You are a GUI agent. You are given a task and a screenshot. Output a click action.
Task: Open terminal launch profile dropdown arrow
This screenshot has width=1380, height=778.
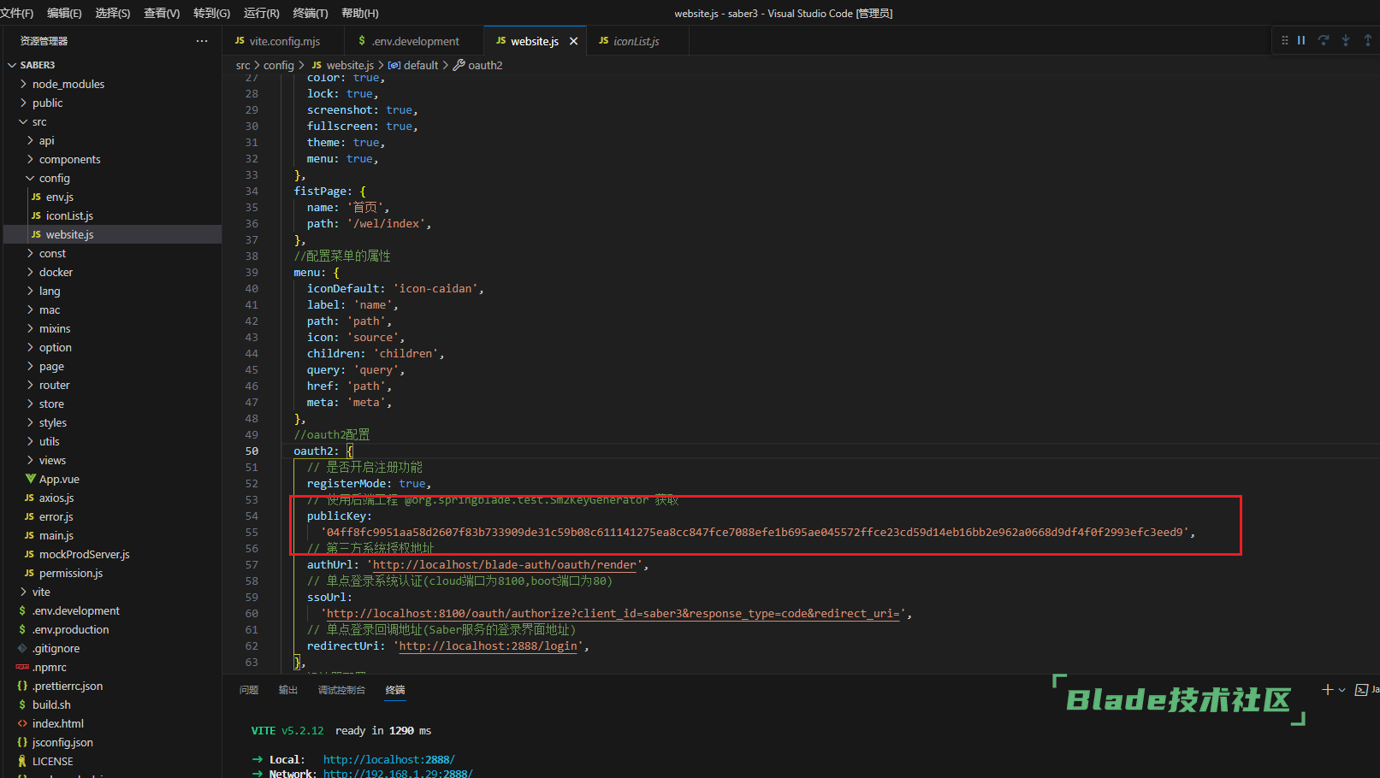point(1342,689)
